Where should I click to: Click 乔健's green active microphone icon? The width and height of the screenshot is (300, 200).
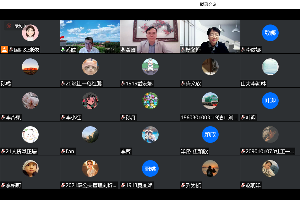(63, 50)
